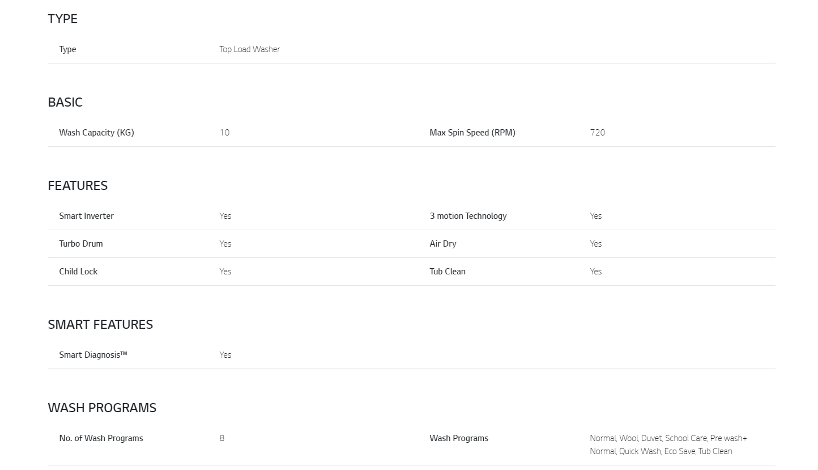Image resolution: width=818 pixels, height=470 pixels.
Task: Click the "3 motion Technology" label
Action: click(x=468, y=216)
